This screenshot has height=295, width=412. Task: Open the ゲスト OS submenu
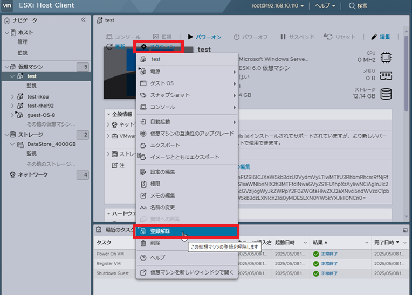point(187,83)
